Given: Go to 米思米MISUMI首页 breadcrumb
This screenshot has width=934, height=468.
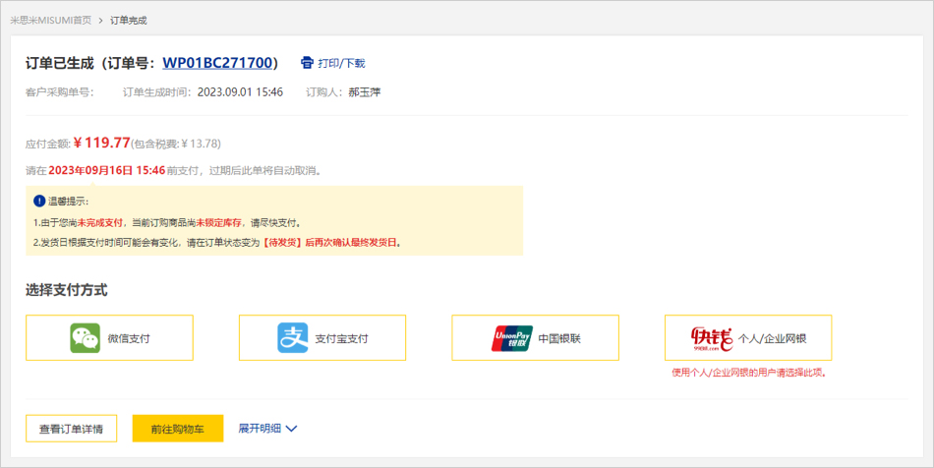Looking at the screenshot, I should coord(50,20).
